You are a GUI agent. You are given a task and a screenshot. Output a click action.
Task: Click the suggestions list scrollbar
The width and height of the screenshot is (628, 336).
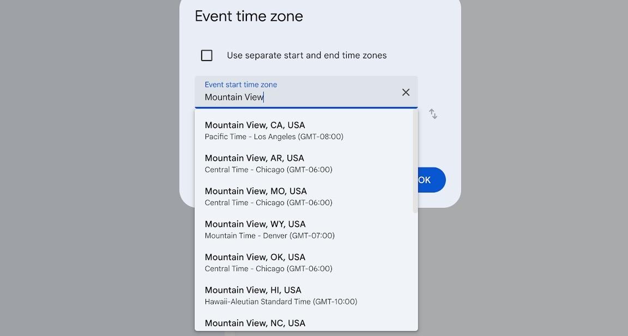coord(415,161)
